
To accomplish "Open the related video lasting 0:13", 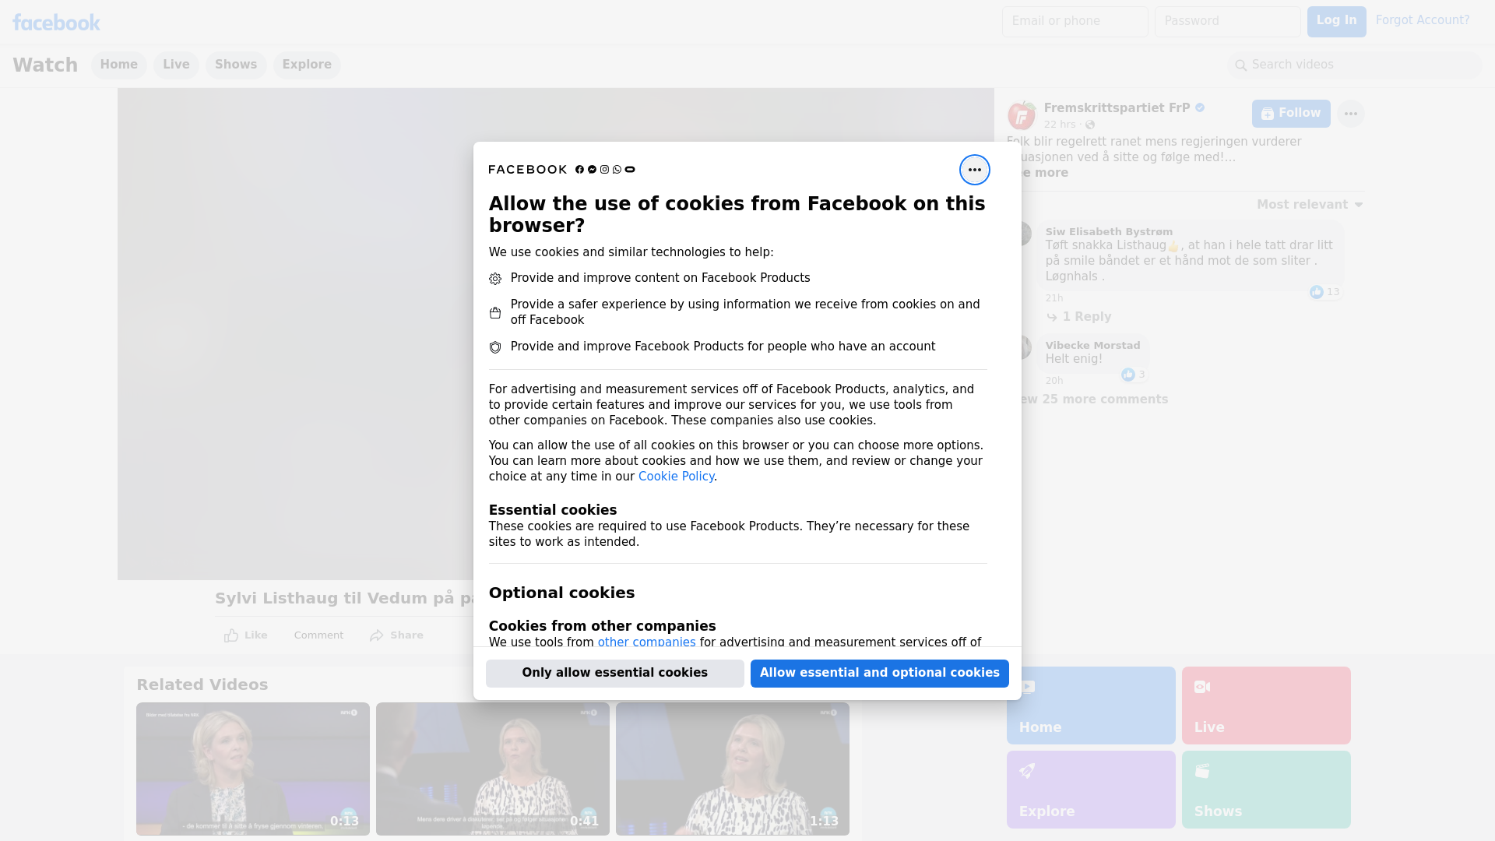I will (253, 769).
